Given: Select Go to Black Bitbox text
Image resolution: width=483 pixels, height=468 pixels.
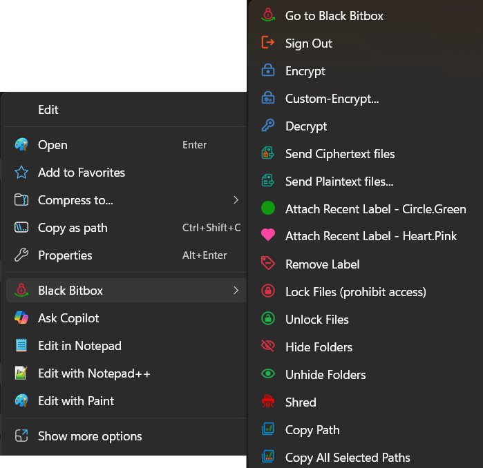Looking at the screenshot, I should pyautogui.click(x=334, y=16).
